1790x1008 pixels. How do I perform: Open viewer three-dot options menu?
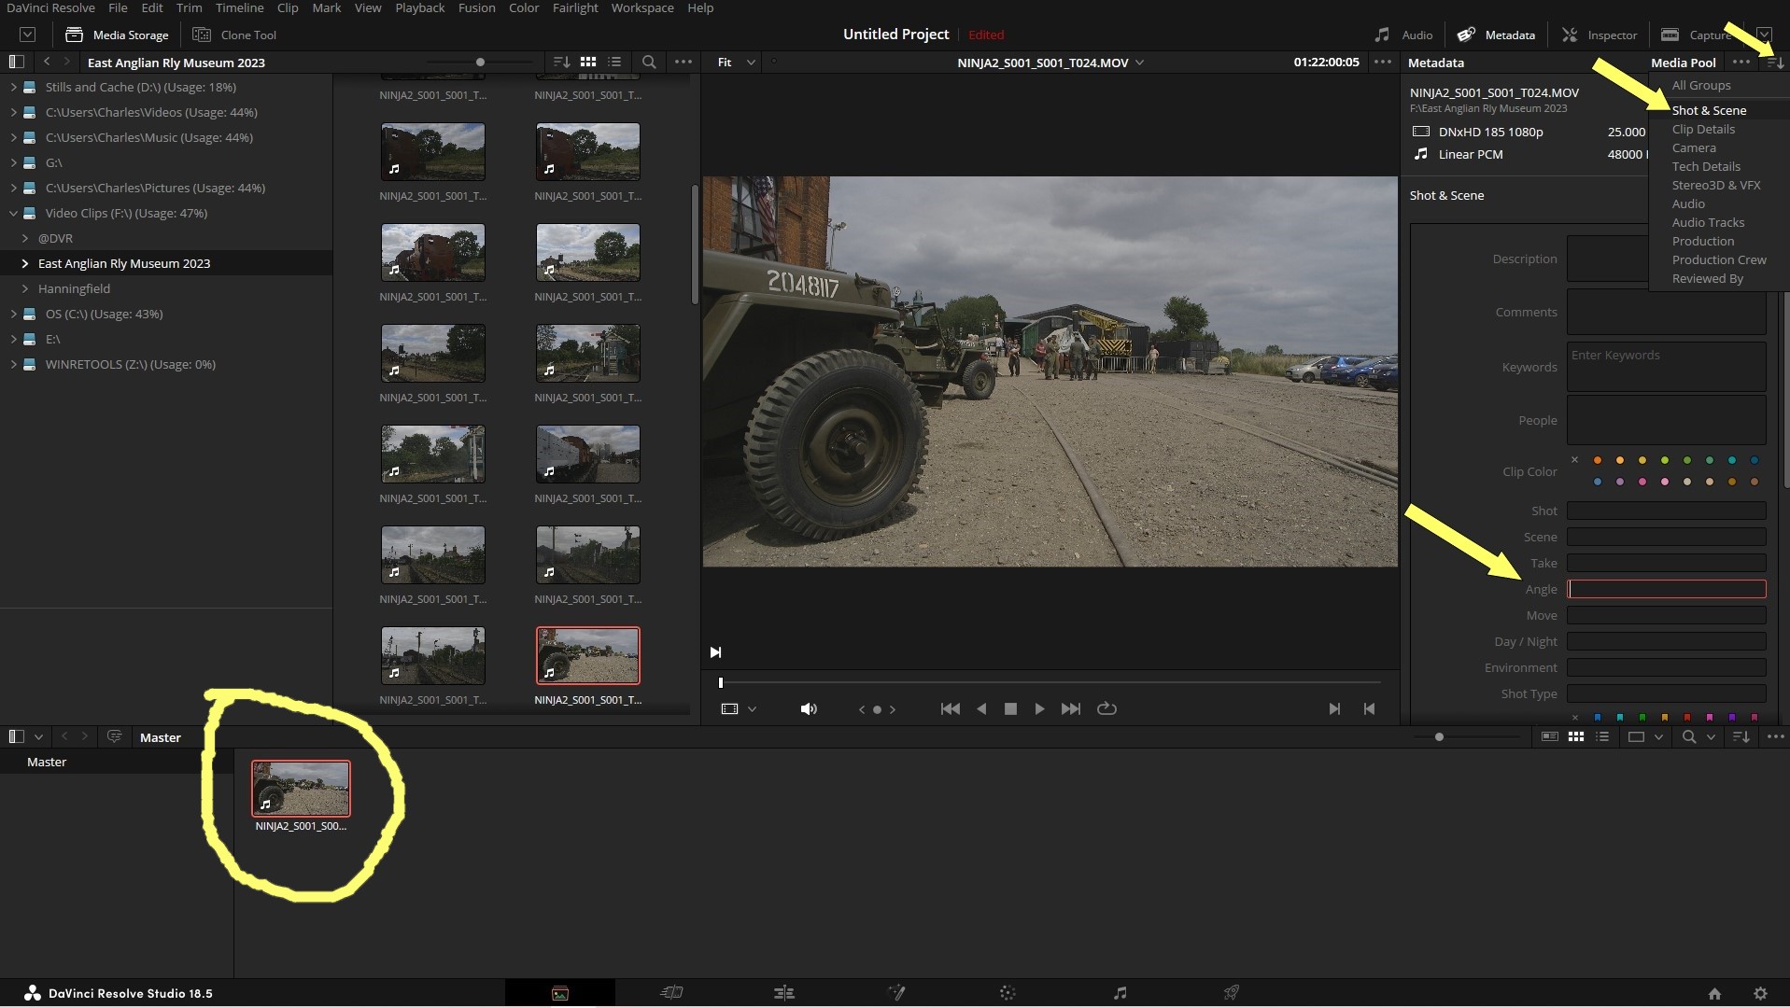tap(1383, 62)
